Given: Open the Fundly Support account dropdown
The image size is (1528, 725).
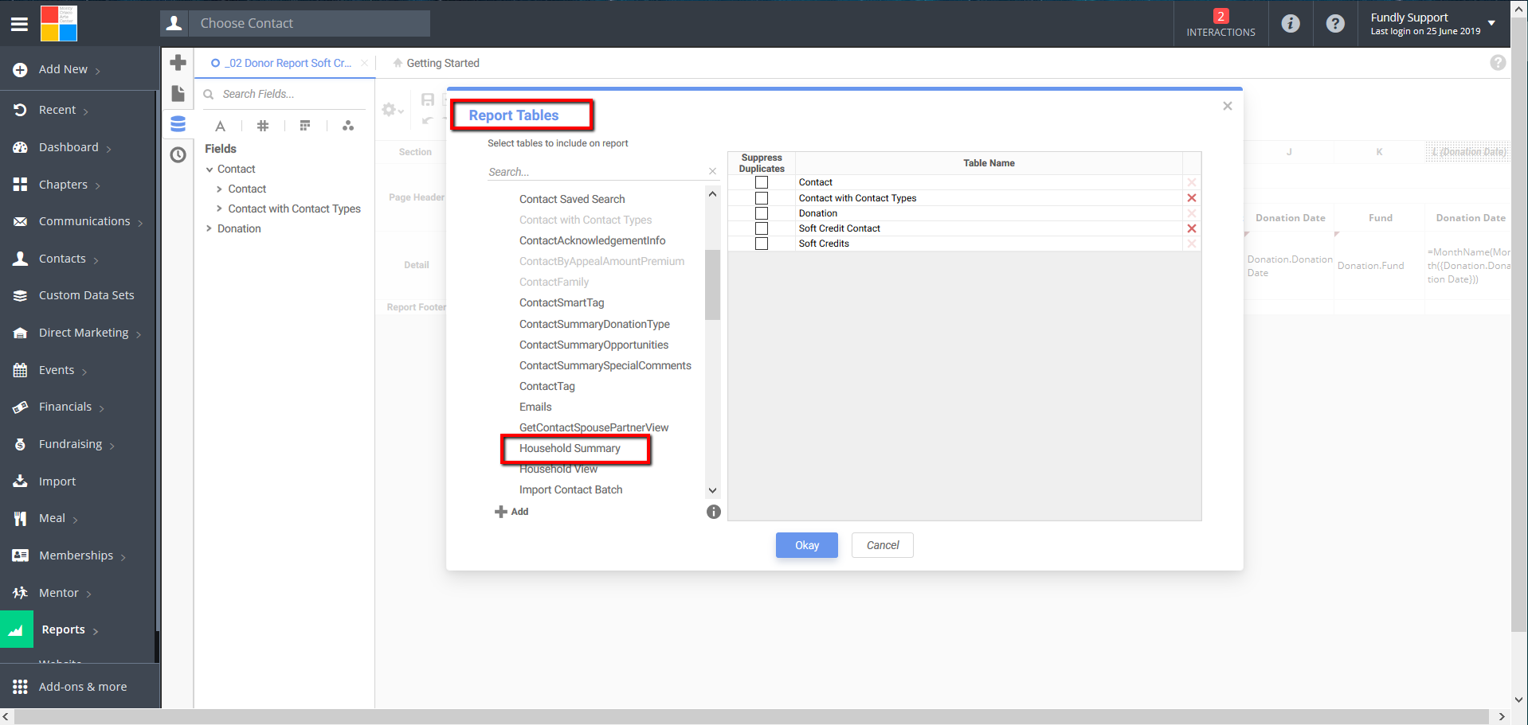Looking at the screenshot, I should click(1491, 23).
